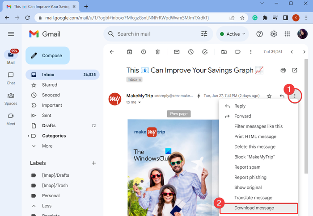Viewport: 313px width, 216px height.
Task: Switch to Mail in the side rail
Action: point(11,57)
